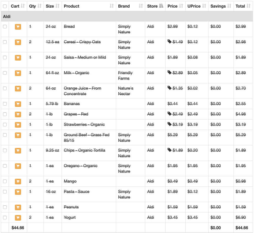
Task: Click the cart icon for Cereal - Crispy Oats
Action: pyautogui.click(x=18, y=42)
